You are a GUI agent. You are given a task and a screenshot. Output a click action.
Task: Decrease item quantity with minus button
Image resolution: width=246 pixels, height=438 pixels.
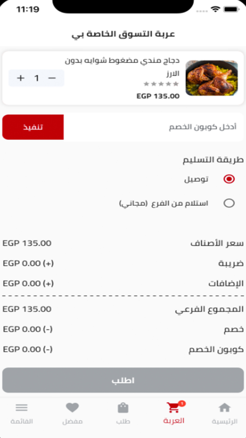(x=52, y=78)
